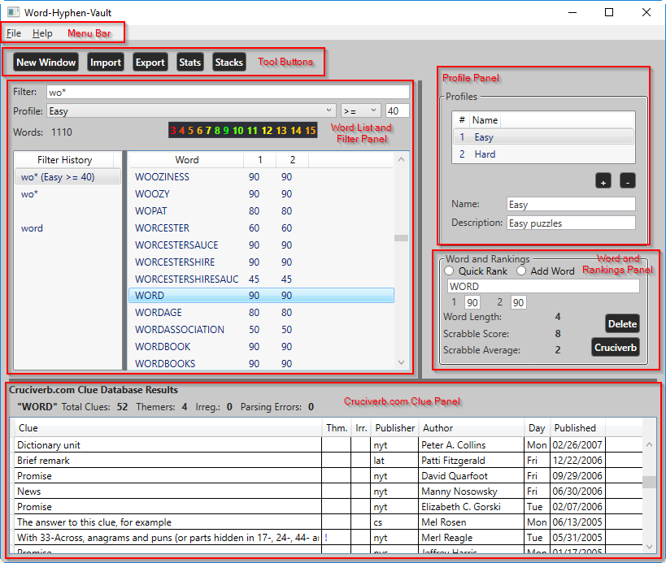Select the 'News' clue row
The image size is (666, 563).
pyautogui.click(x=329, y=492)
